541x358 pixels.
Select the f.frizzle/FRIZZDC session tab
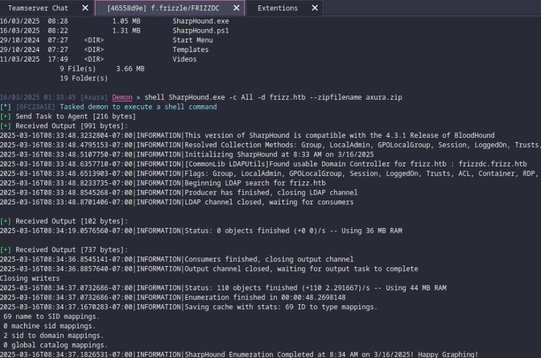tap(163, 8)
